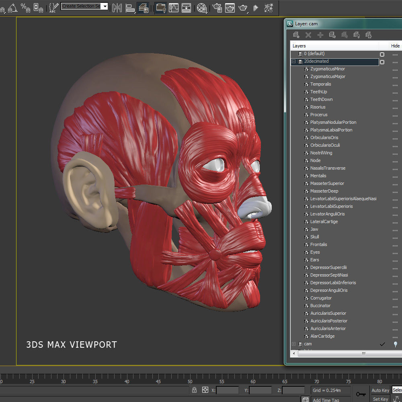Screen dimensions: 402x402
Task: Click the Hide column header
Action: pyautogui.click(x=395, y=46)
